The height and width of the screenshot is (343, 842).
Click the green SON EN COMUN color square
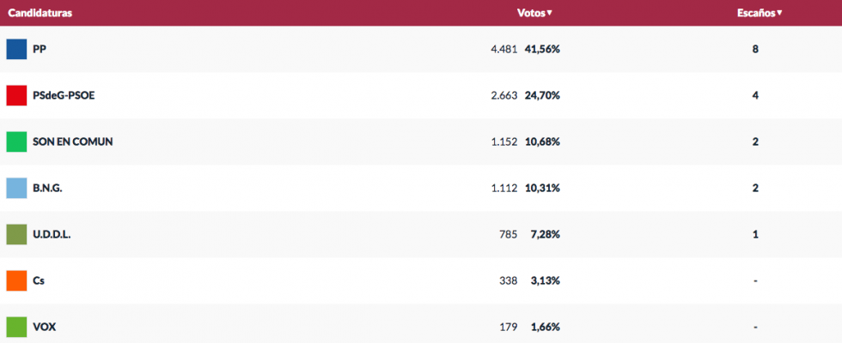click(x=17, y=141)
